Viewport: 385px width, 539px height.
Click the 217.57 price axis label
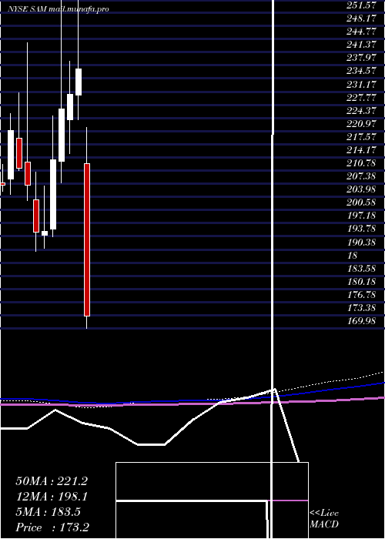pyautogui.click(x=361, y=137)
